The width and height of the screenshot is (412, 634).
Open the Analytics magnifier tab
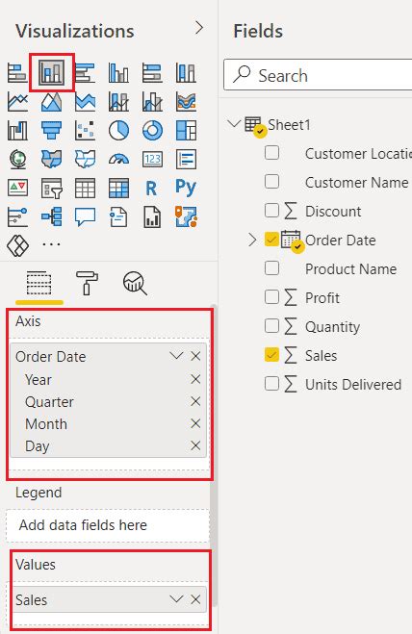[x=135, y=283]
